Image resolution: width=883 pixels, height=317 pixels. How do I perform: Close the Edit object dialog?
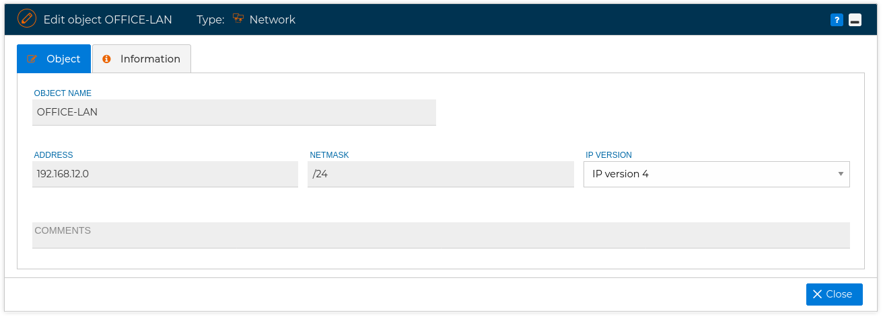835,294
